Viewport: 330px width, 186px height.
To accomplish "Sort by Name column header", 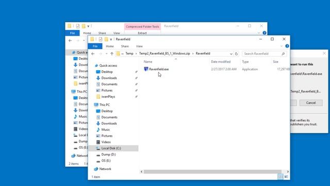I will click(148, 62).
